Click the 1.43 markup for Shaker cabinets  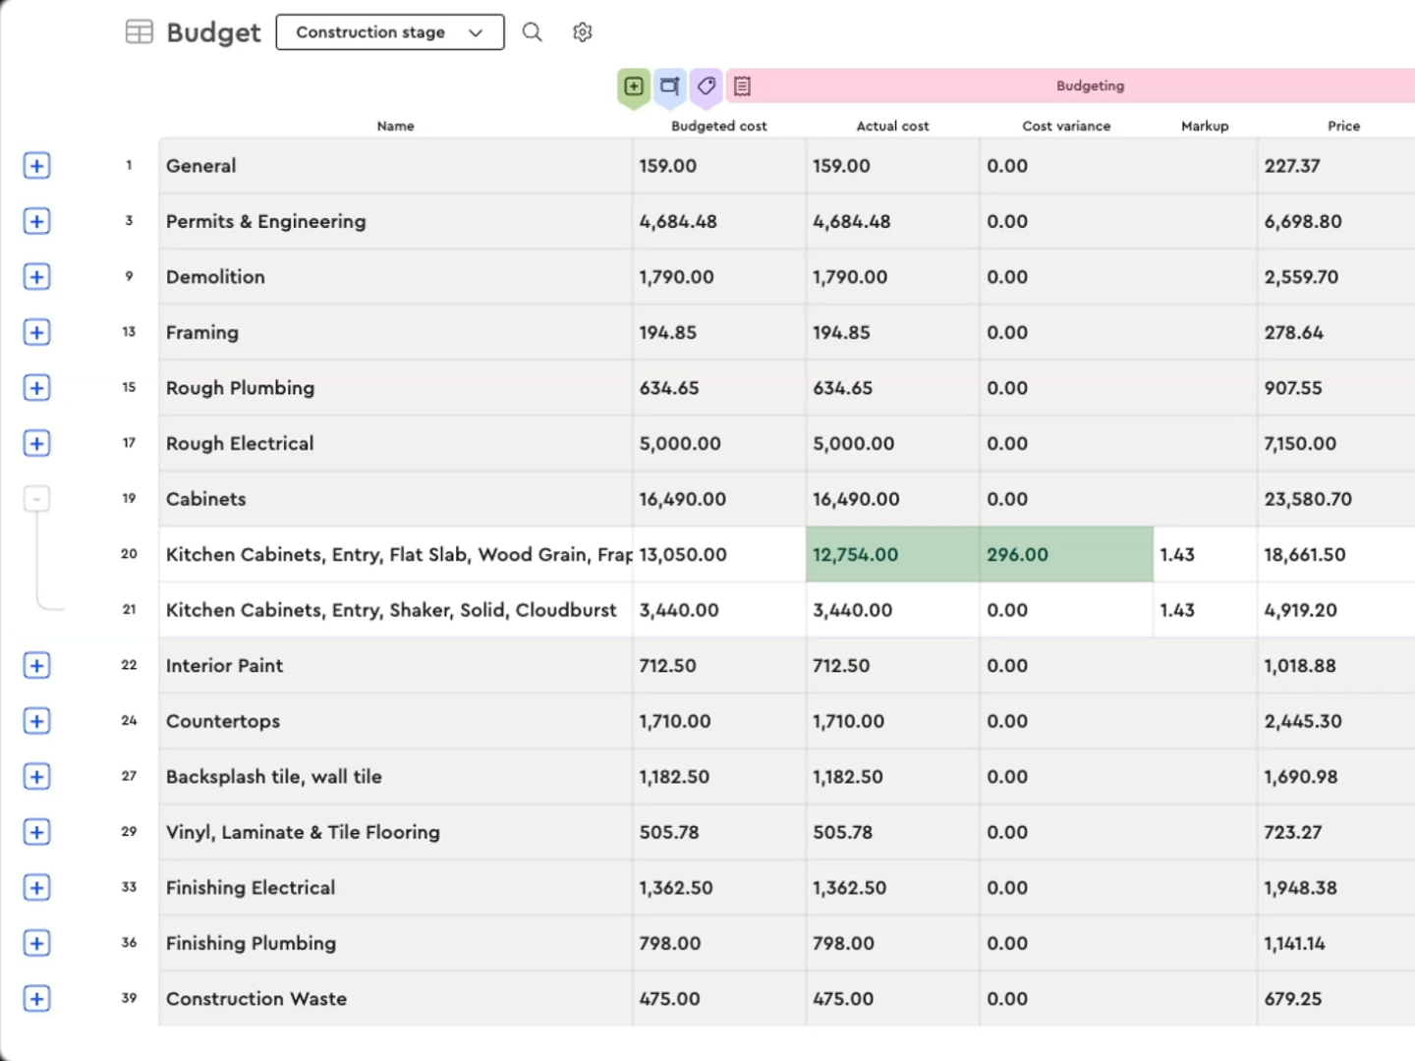pyautogui.click(x=1205, y=610)
